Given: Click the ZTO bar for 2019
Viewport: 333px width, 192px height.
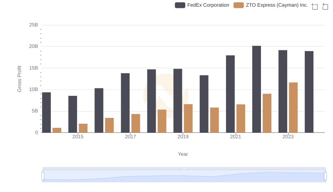Looking at the screenshot, I should 188,119.
